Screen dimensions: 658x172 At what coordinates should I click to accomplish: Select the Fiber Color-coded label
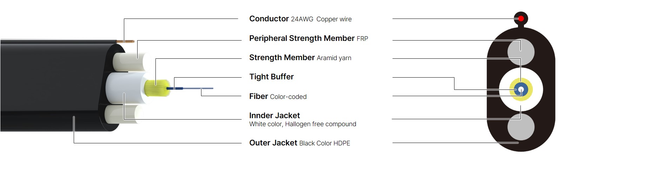tap(278, 96)
